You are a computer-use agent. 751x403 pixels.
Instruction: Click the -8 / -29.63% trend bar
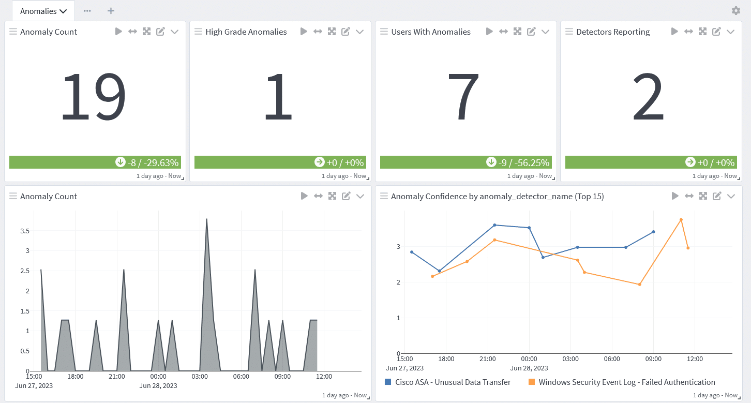95,162
